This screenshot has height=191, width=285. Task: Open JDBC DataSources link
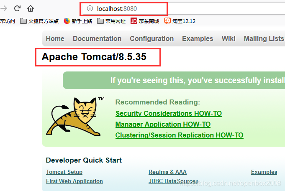[173, 181]
